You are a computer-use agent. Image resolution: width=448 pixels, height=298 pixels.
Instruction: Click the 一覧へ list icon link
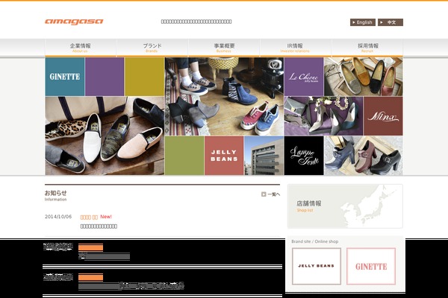click(x=270, y=194)
